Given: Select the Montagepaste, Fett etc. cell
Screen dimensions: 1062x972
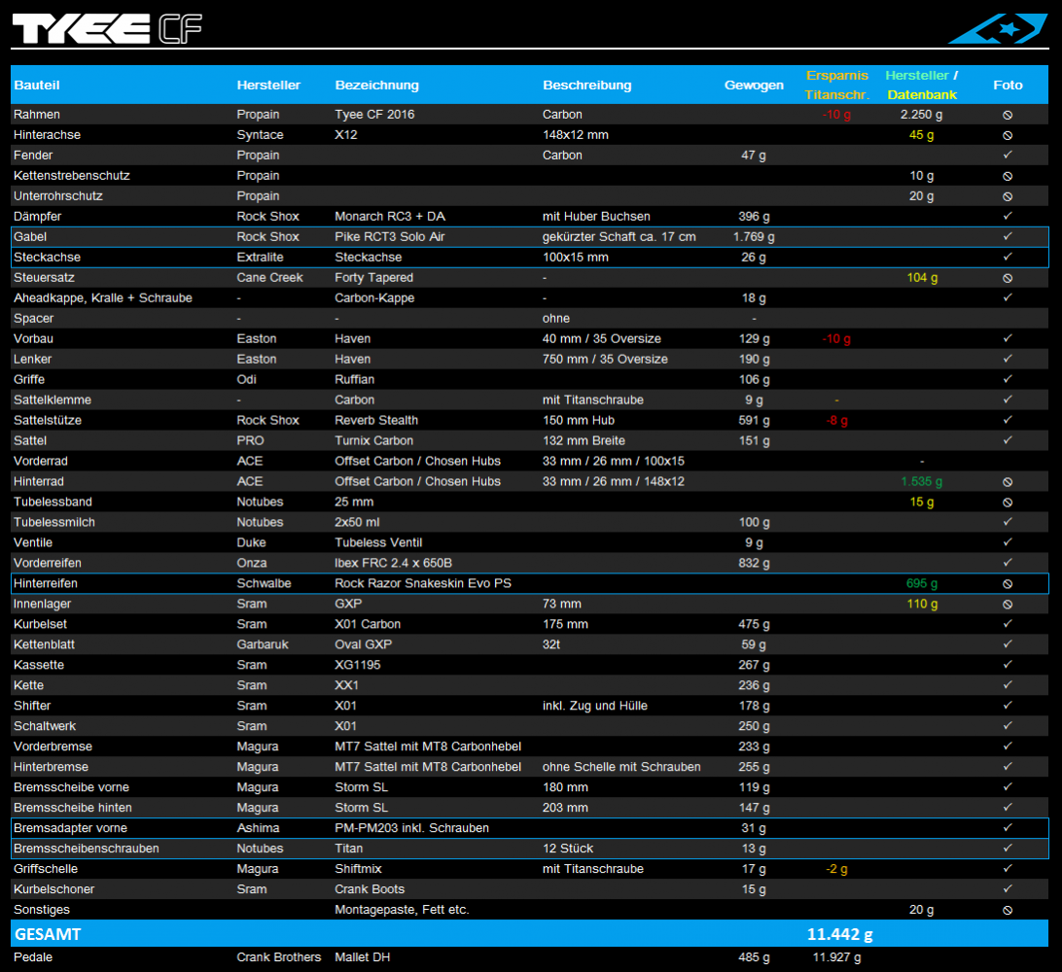Looking at the screenshot, I should tap(402, 910).
